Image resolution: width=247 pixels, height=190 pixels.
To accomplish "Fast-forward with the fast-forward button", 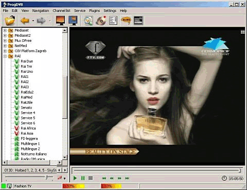I will [x=119, y=178].
